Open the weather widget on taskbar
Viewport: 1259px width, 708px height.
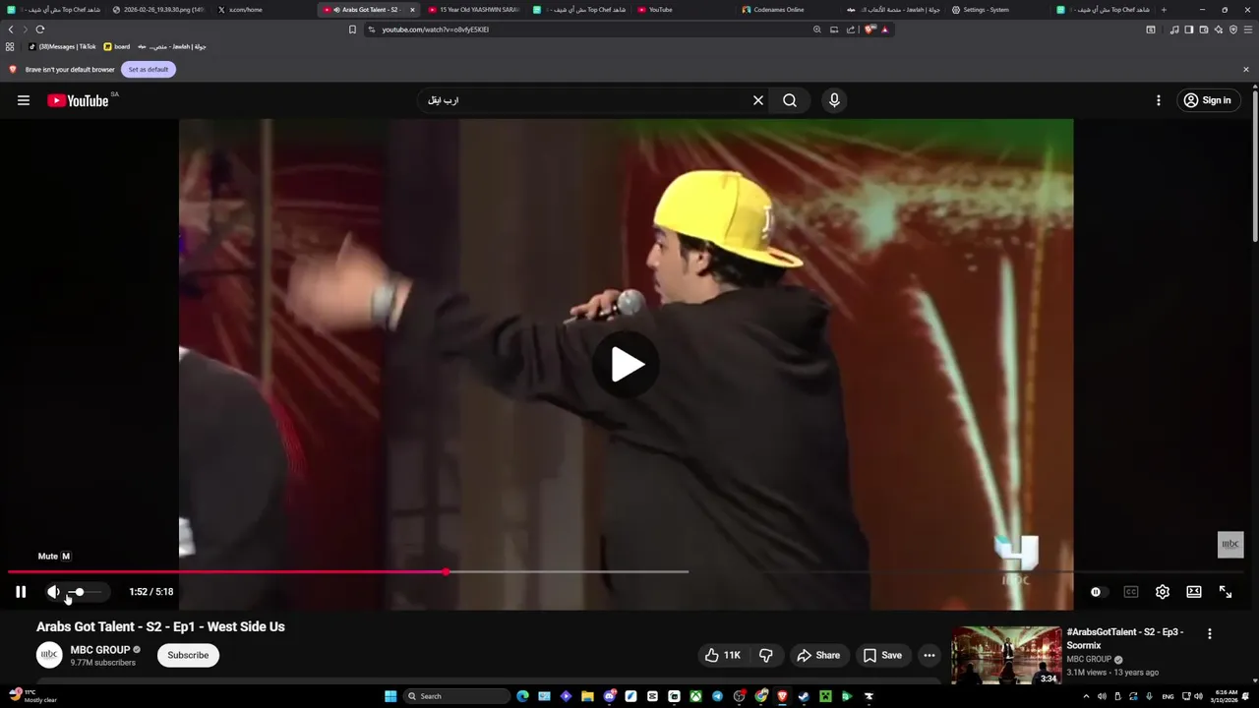point(33,696)
